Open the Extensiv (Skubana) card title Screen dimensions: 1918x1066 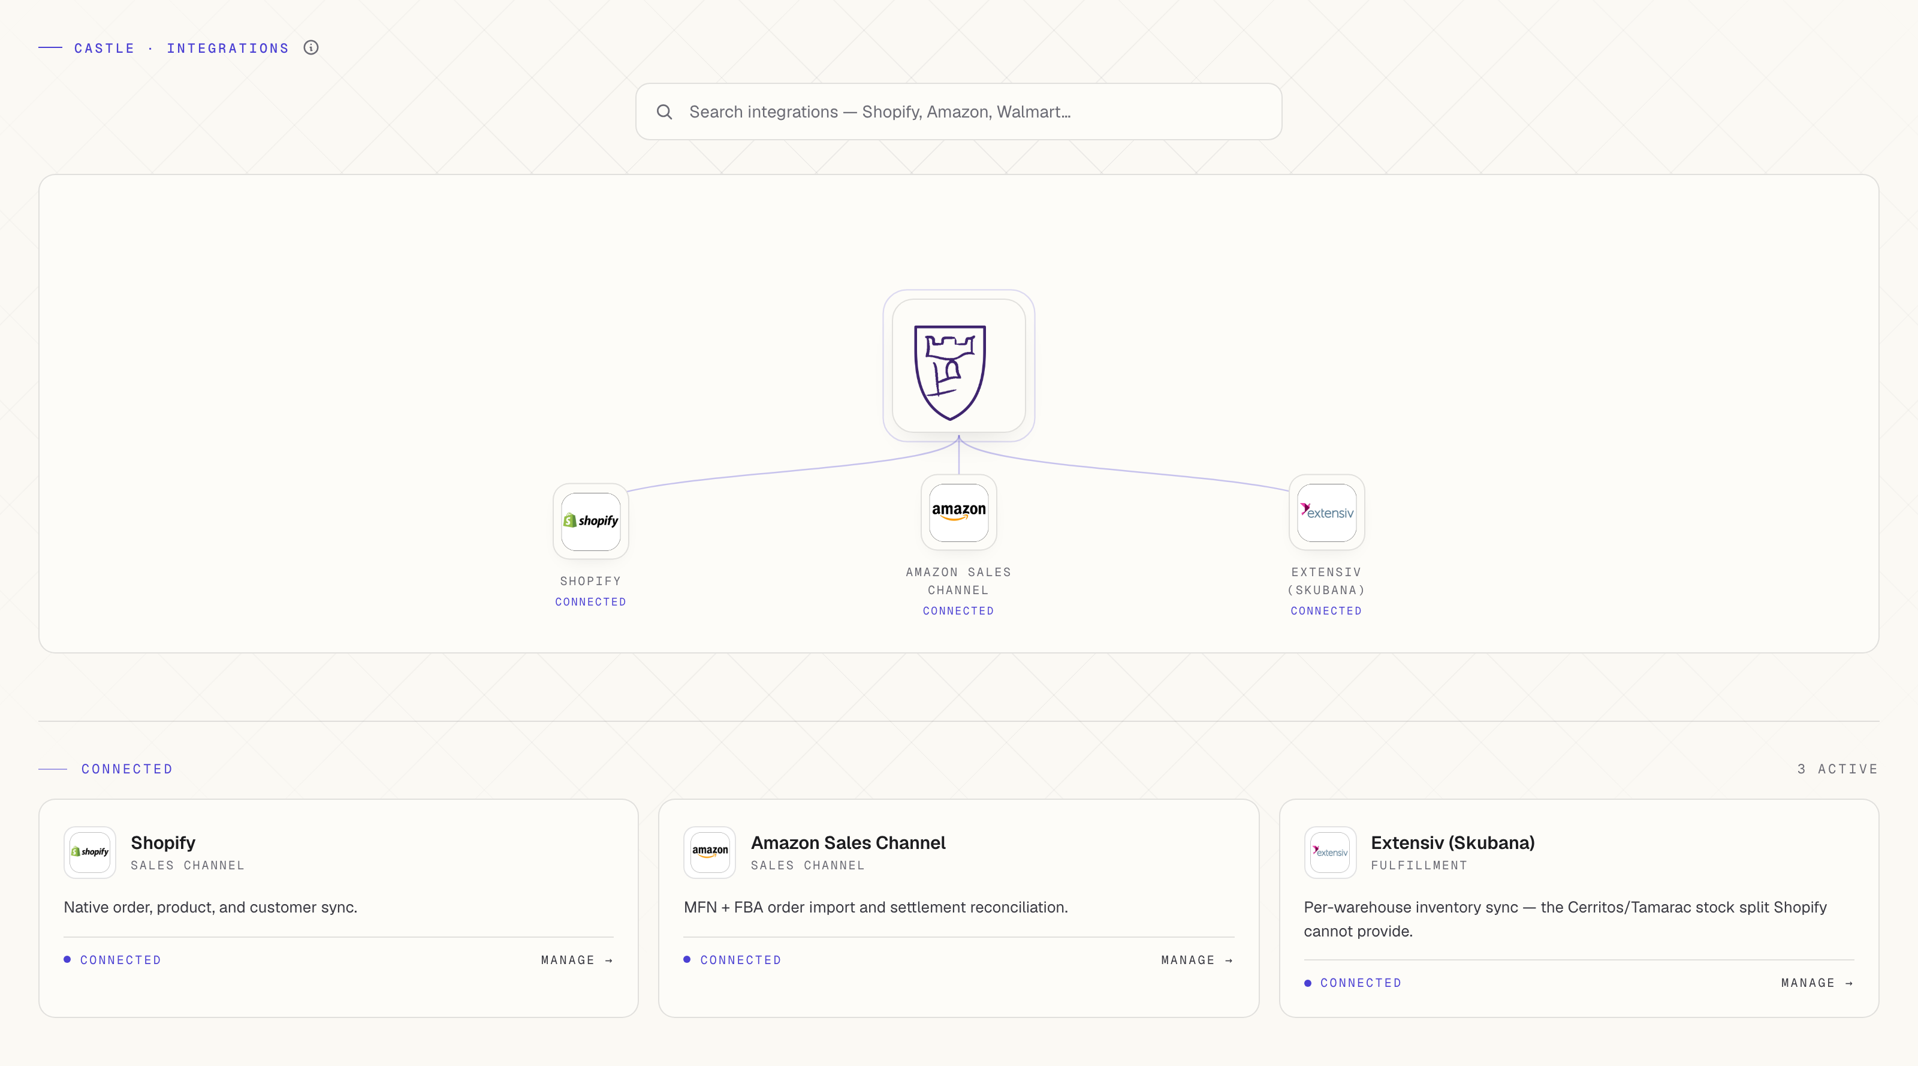1453,842
